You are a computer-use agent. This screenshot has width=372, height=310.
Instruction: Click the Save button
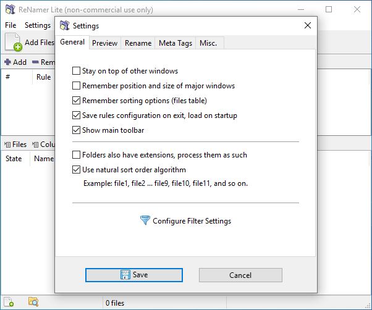point(134,275)
